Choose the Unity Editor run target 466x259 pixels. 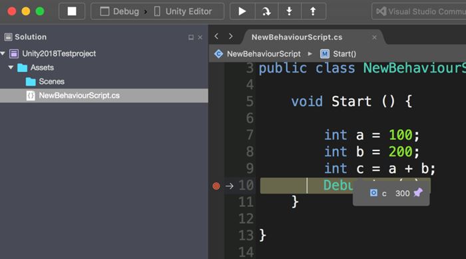pos(183,11)
